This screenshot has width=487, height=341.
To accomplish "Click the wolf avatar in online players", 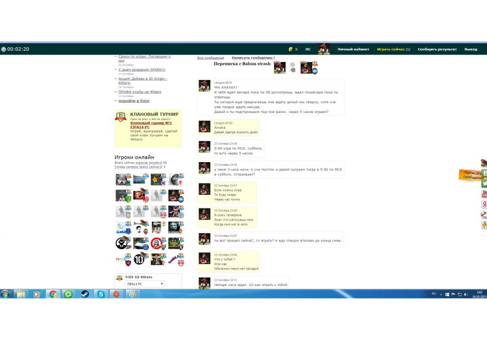I will 122,179.
